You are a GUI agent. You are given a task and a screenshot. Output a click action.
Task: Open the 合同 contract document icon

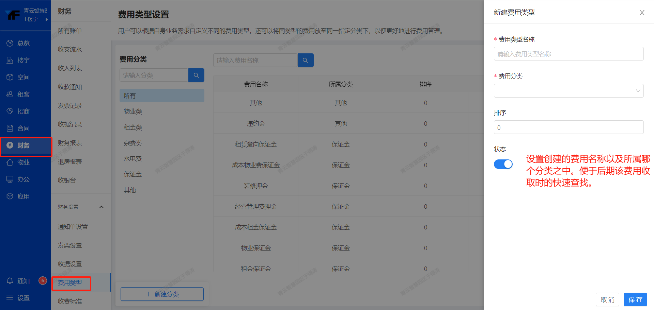pyautogui.click(x=10, y=128)
